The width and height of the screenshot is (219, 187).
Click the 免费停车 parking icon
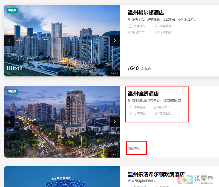pyautogui.click(x=130, y=26)
